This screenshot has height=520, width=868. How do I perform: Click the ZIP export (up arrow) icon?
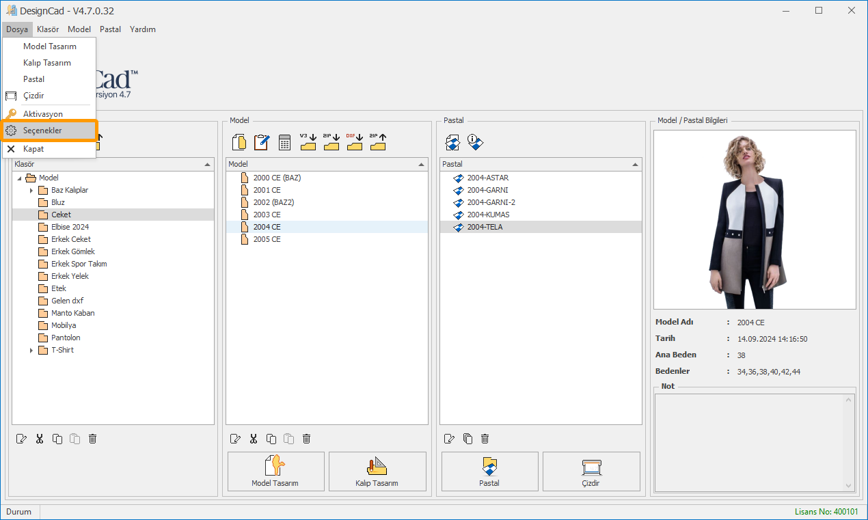377,141
